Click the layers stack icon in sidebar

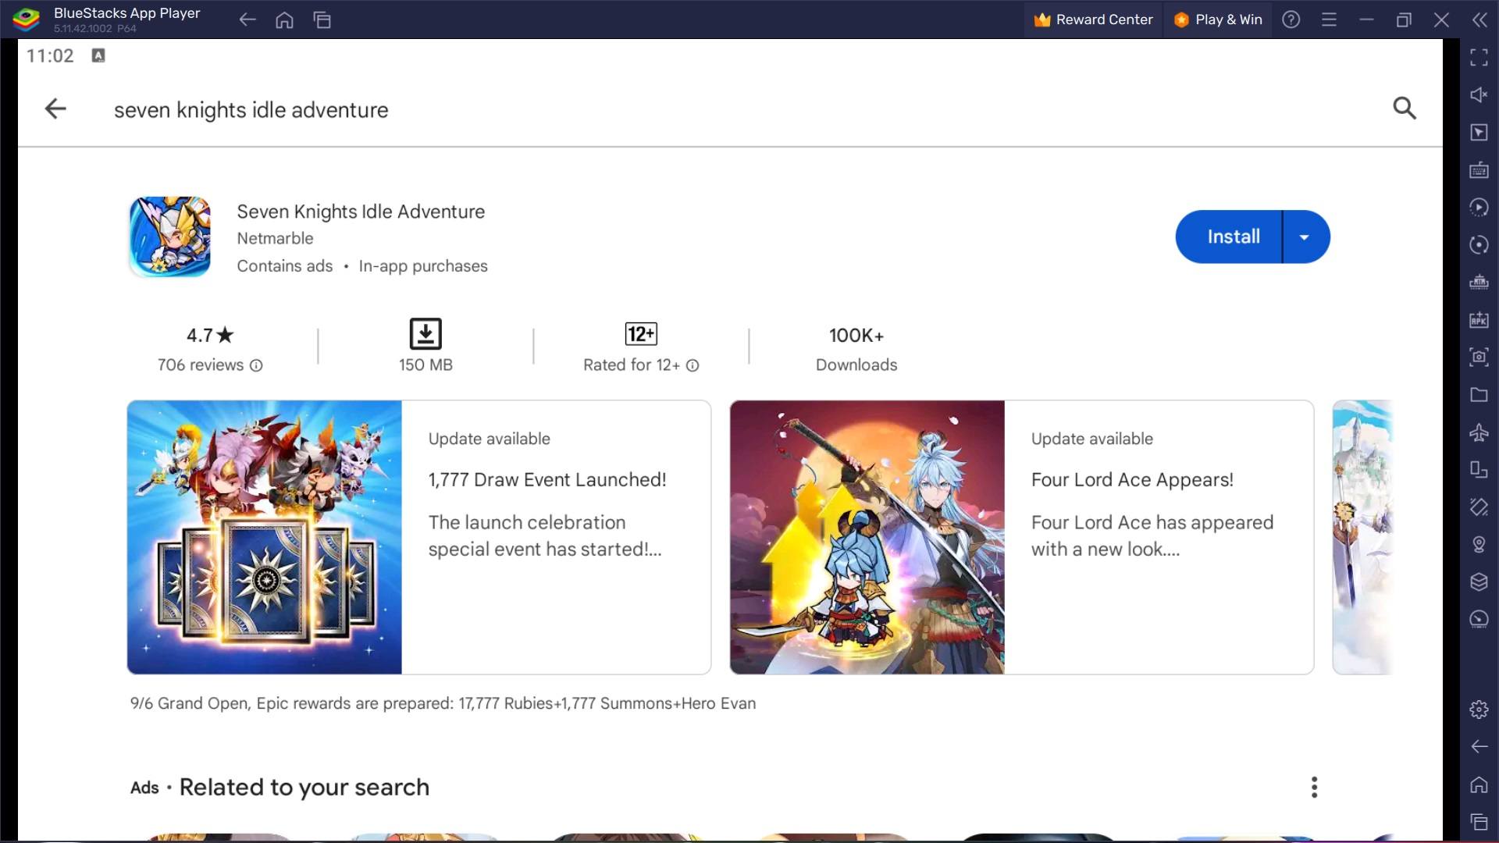coord(1479,582)
